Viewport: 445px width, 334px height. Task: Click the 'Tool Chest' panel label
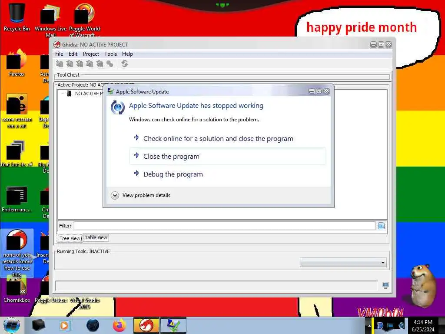point(68,75)
